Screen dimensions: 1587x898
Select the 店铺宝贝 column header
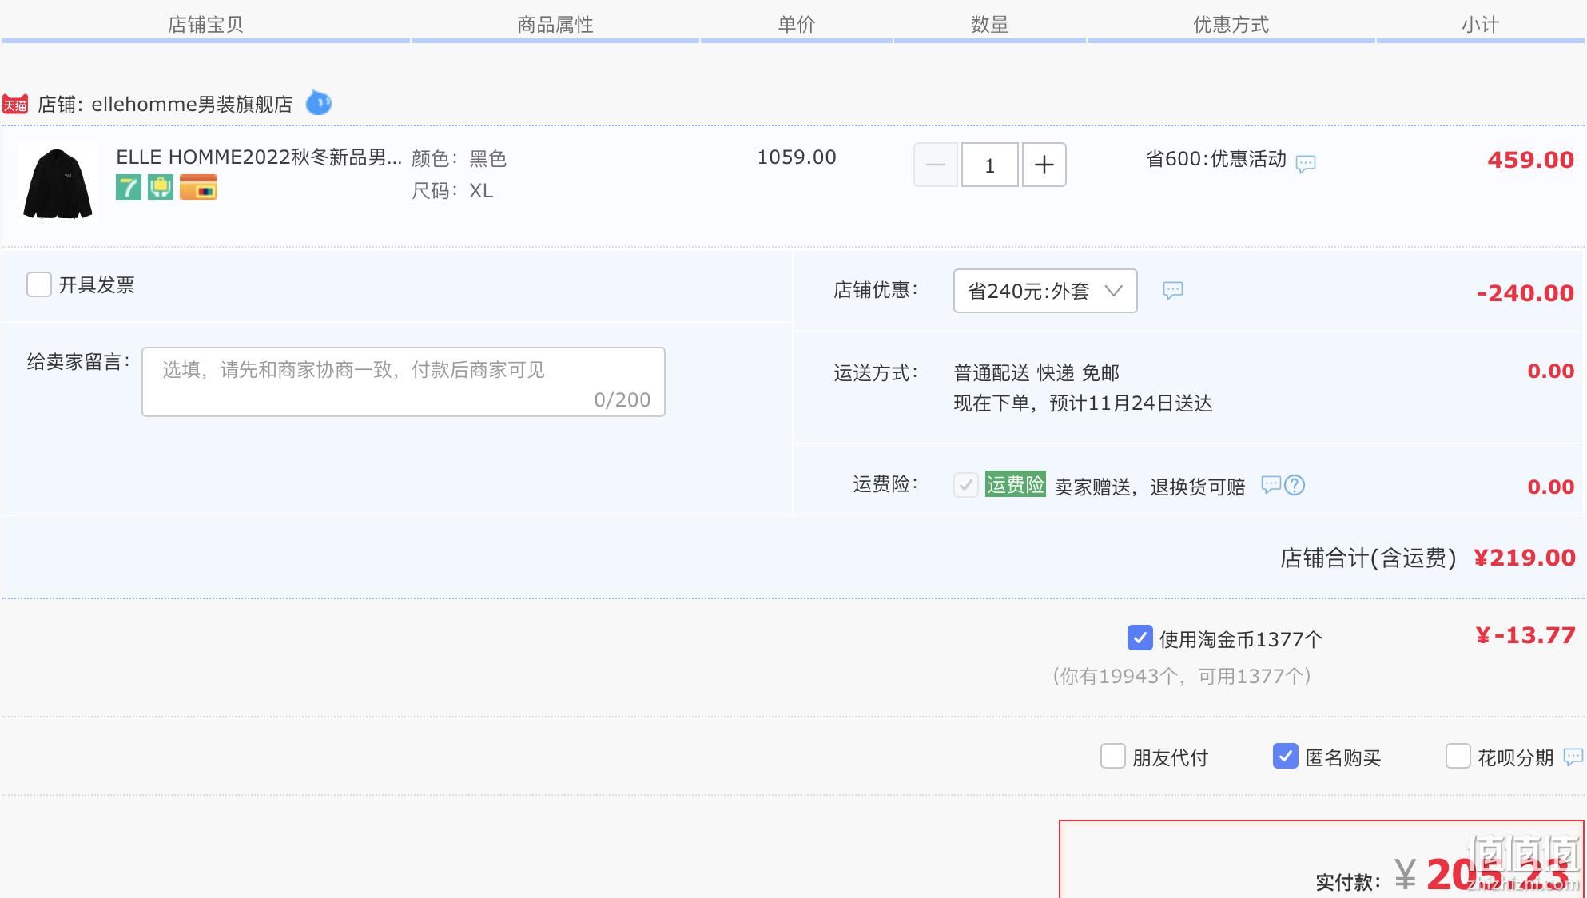pyautogui.click(x=205, y=25)
